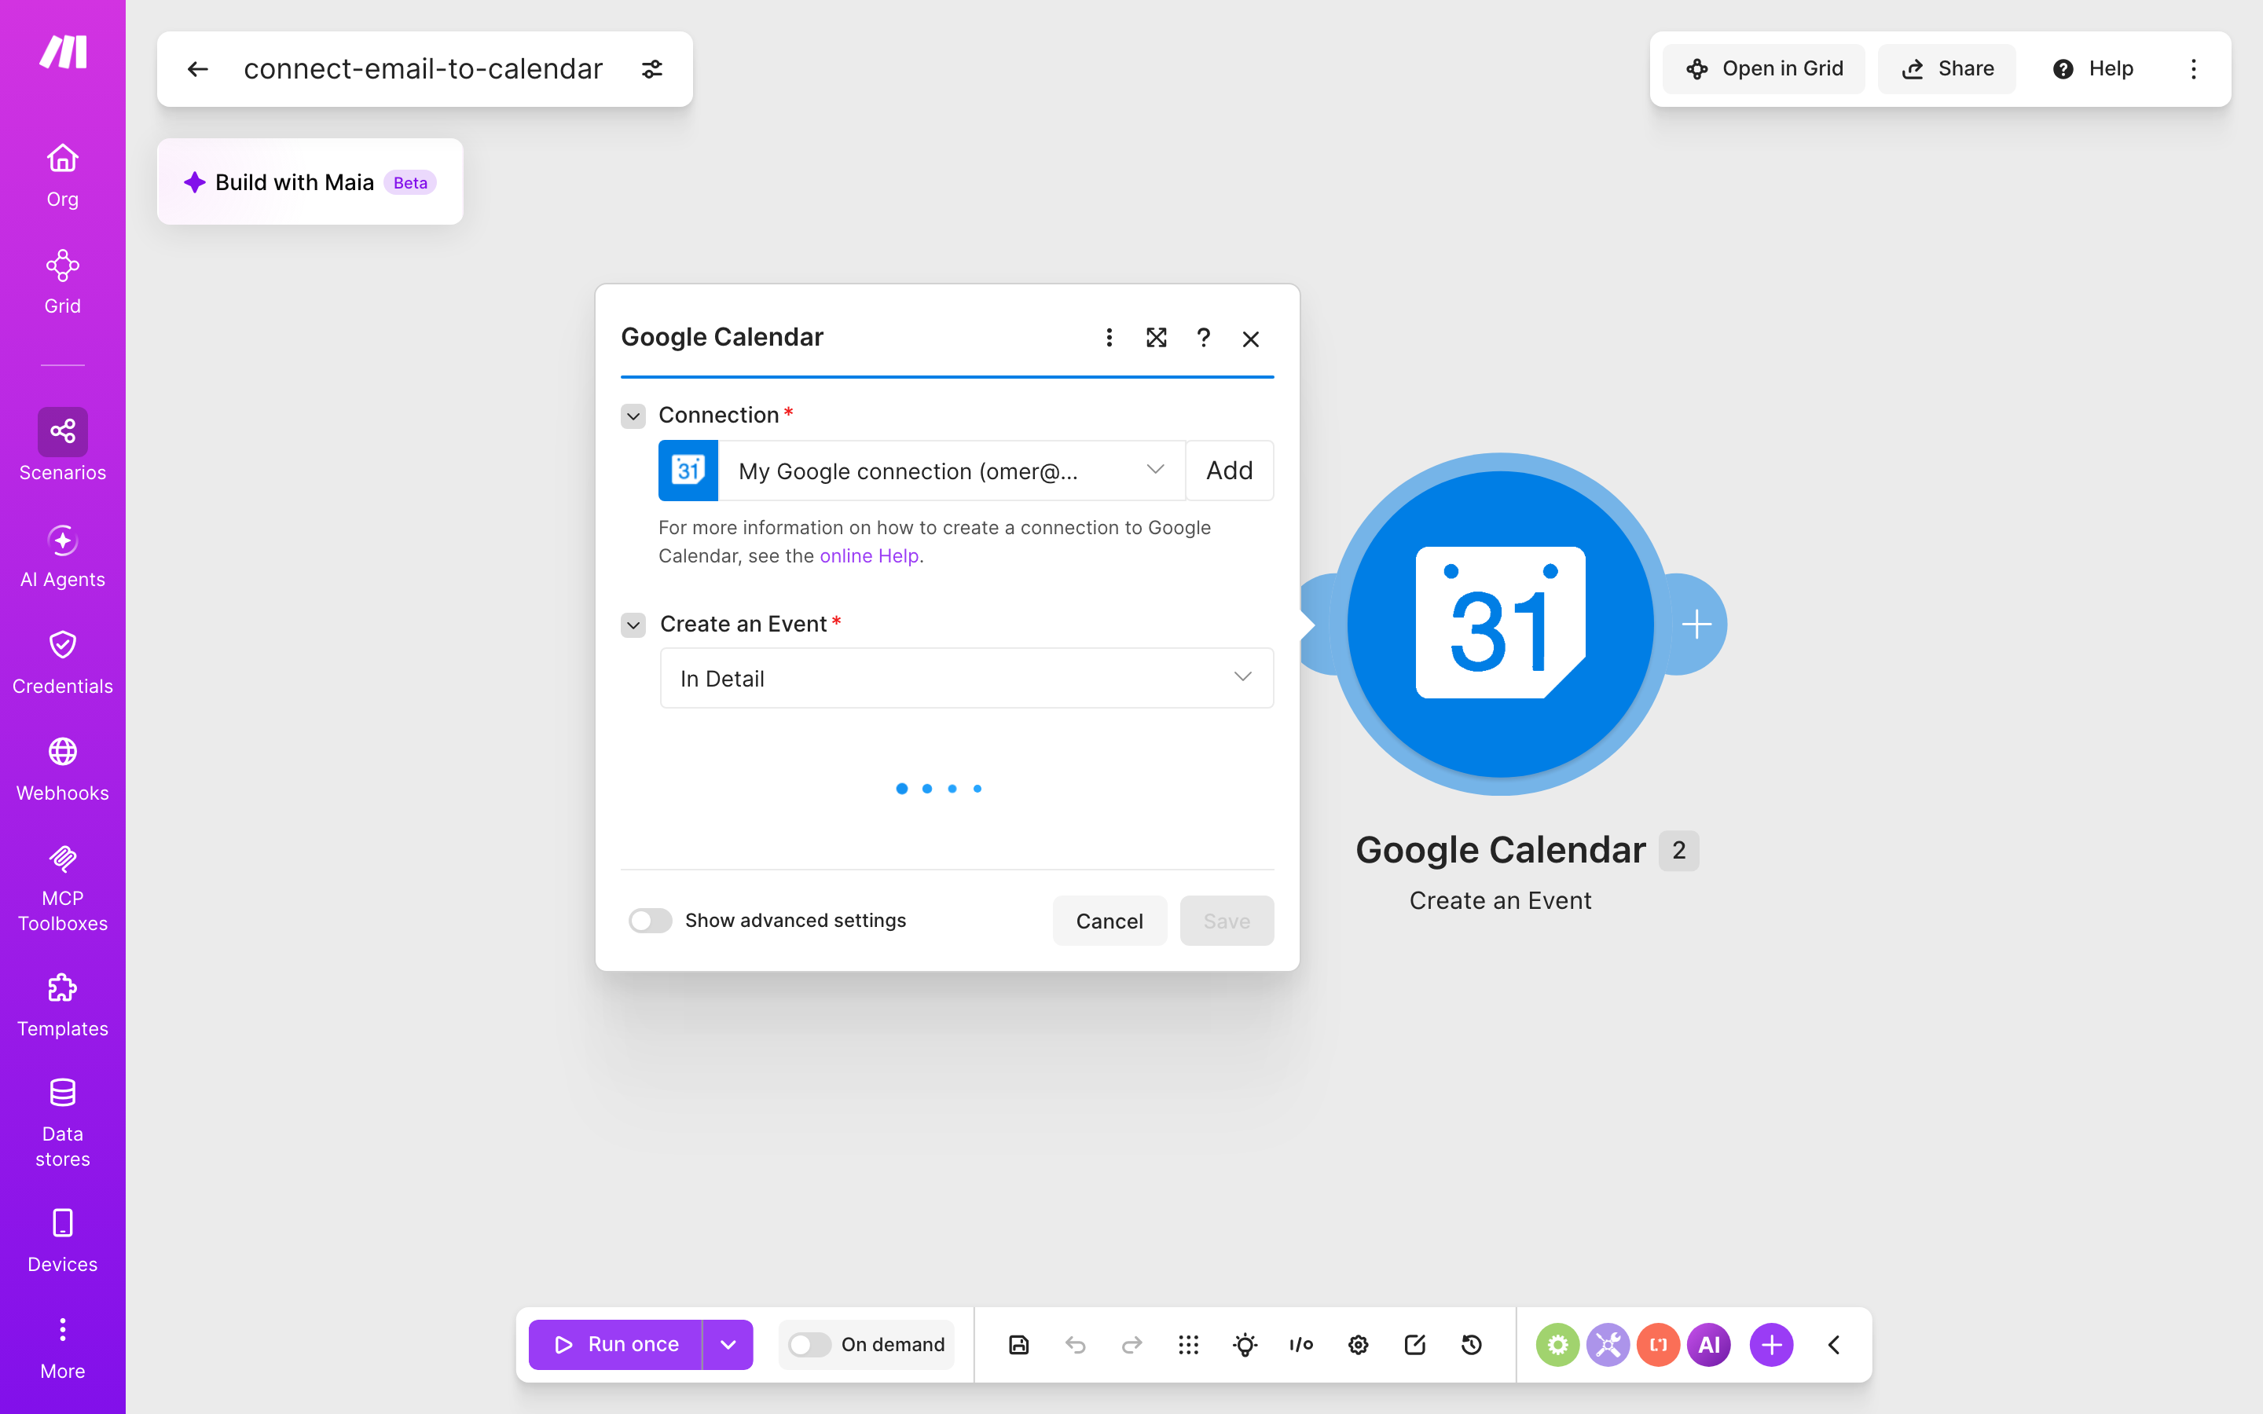Click the redo arrow in toolbar
The height and width of the screenshot is (1414, 2263).
pyautogui.click(x=1131, y=1345)
